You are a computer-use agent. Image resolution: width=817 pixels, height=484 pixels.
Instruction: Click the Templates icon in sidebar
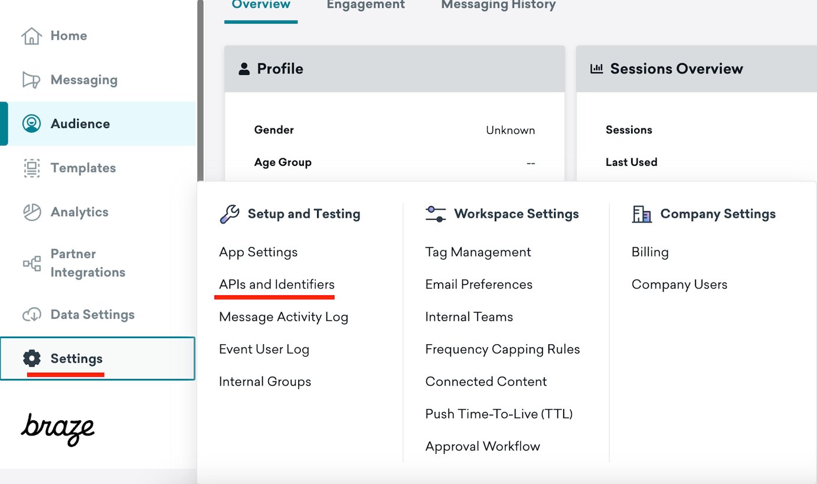[x=31, y=168]
